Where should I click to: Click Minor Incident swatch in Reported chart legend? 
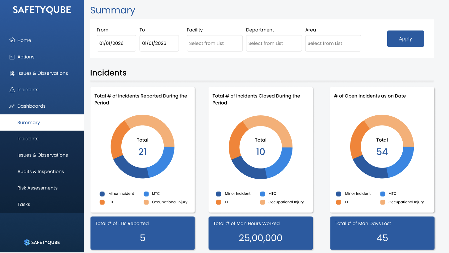(102, 194)
